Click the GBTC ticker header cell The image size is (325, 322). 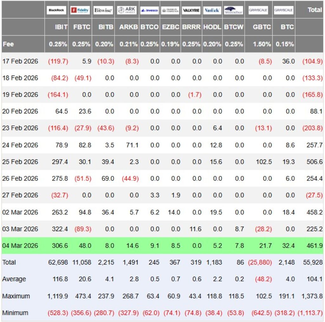262,27
